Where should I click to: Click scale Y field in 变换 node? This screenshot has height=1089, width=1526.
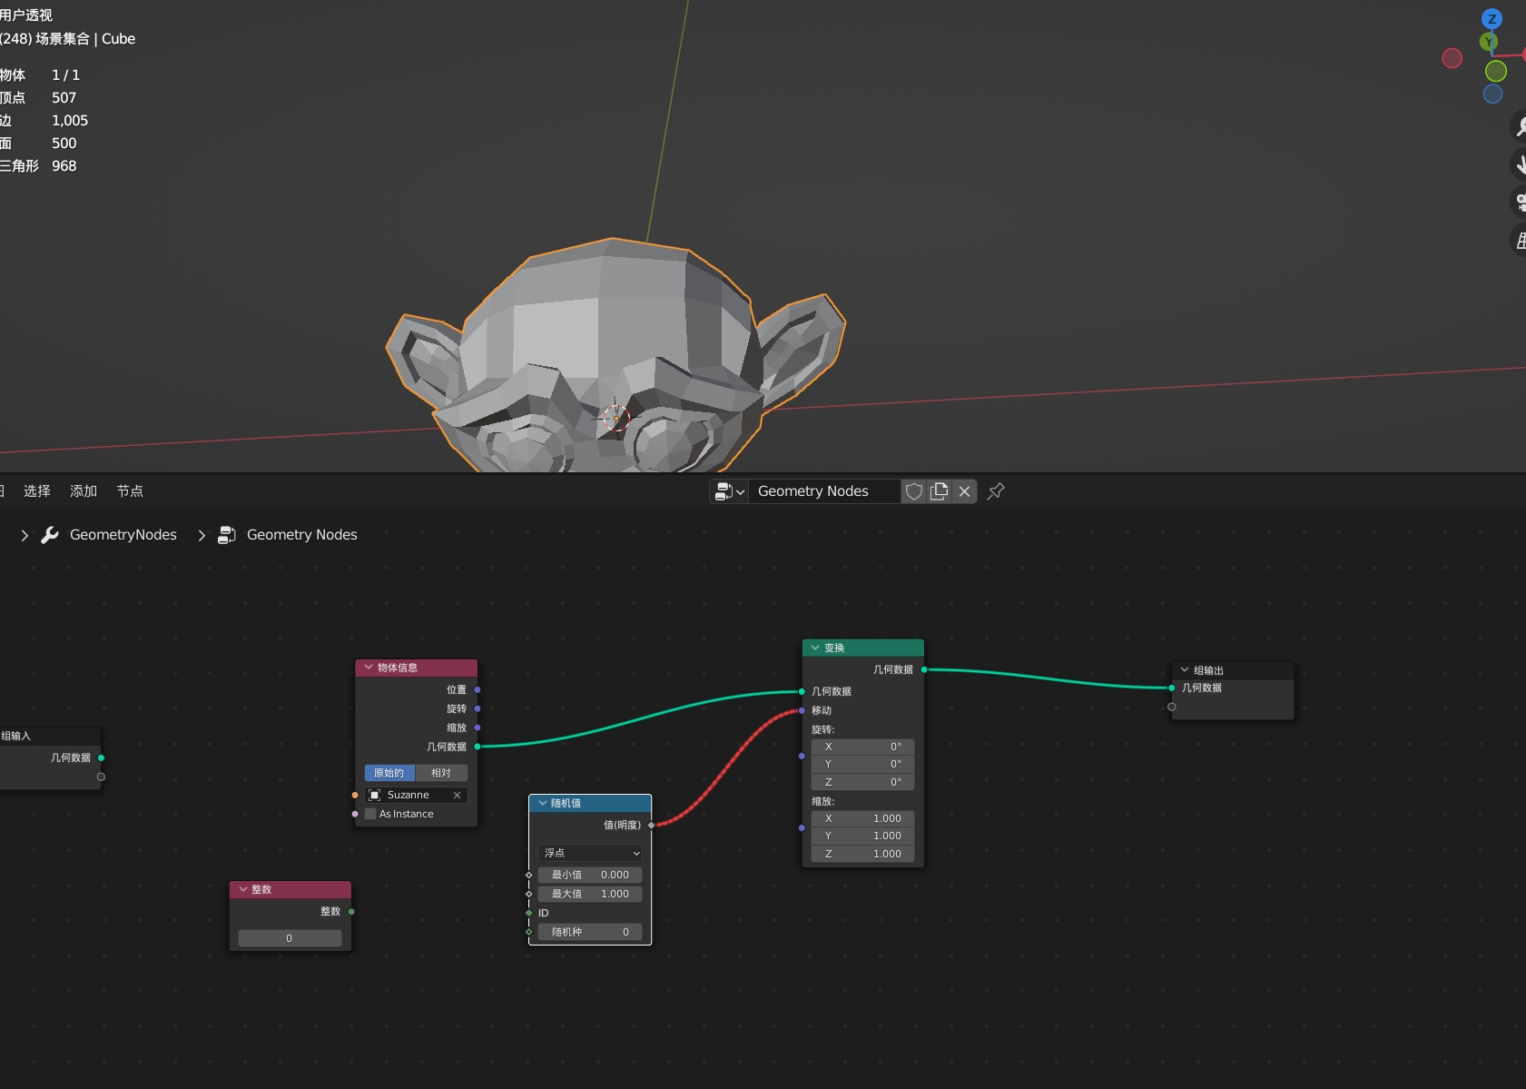pyautogui.click(x=862, y=837)
